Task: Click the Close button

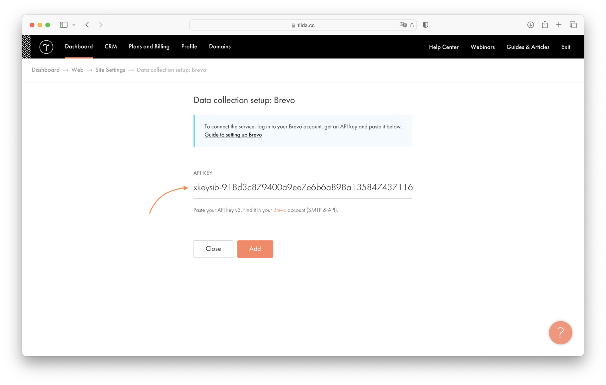Action: [x=213, y=249]
